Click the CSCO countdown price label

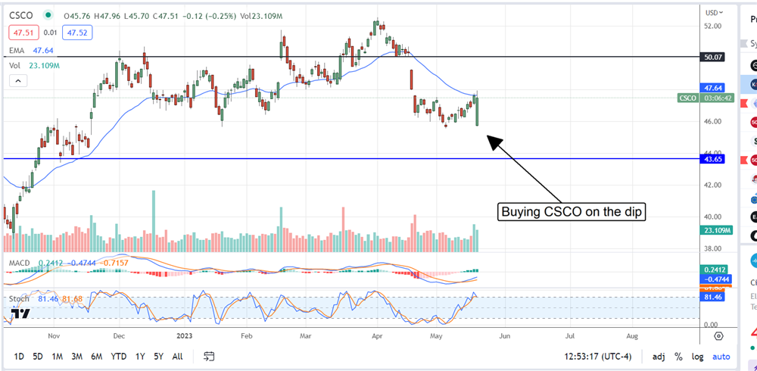click(706, 98)
